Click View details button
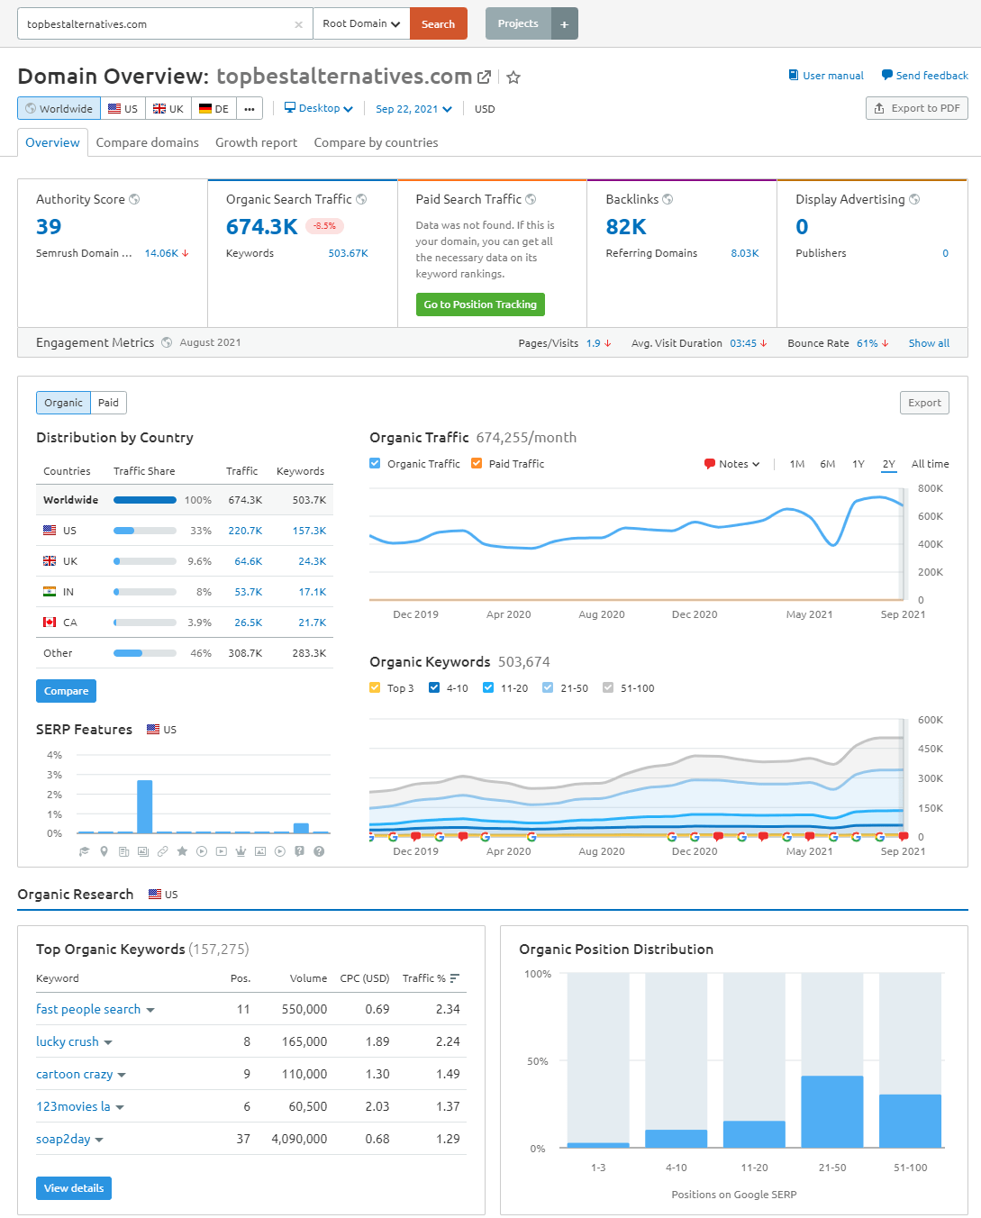Screen dimensions: 981x1218 pyautogui.click(x=74, y=1188)
